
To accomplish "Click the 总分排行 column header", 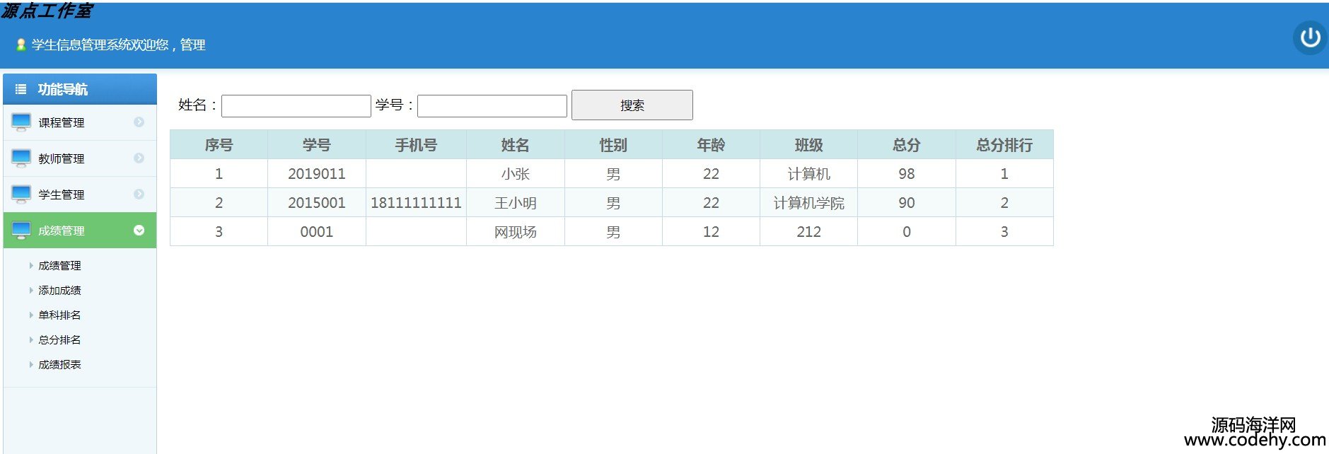I will [x=1004, y=145].
